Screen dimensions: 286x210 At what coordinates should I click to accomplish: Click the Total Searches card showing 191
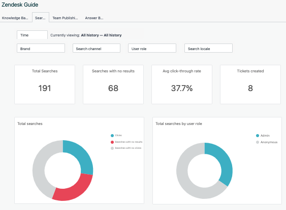tap(45, 85)
